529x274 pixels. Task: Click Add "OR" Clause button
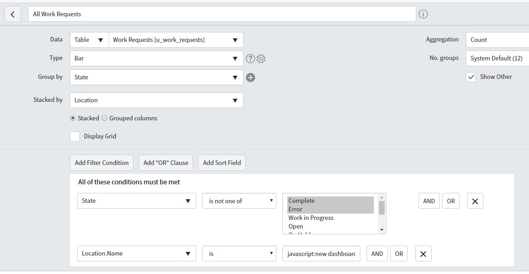(166, 163)
